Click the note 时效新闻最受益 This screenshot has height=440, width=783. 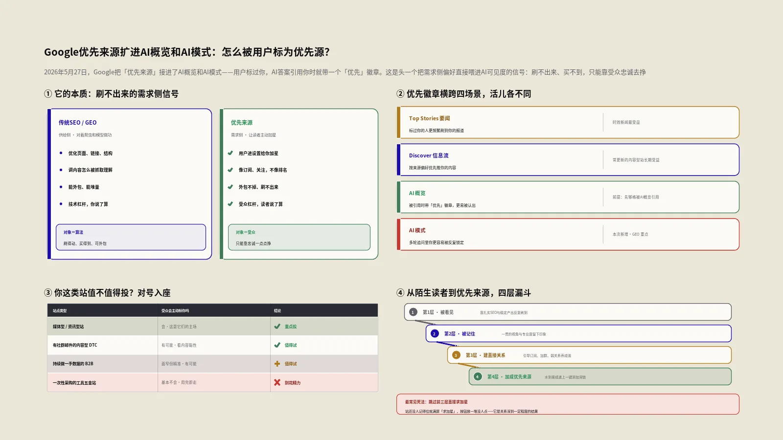pyautogui.click(x=626, y=122)
